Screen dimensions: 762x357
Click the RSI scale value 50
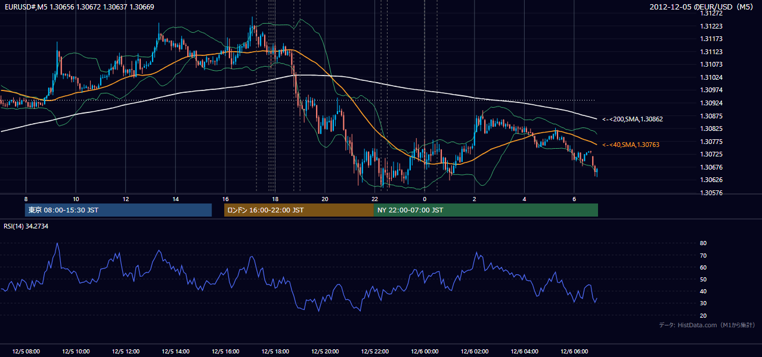point(704,279)
